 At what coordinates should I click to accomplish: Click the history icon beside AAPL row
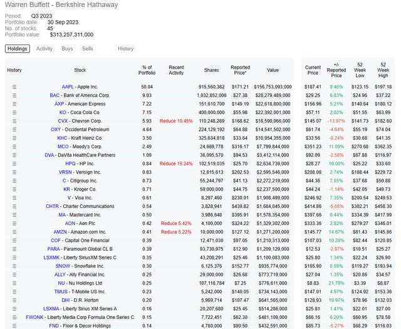(14, 86)
